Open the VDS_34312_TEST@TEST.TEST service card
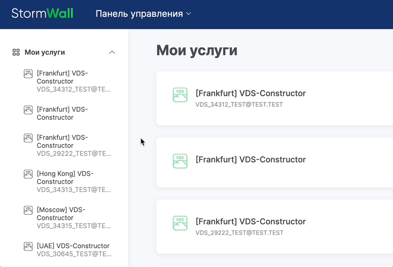Viewport: 393px width, 267px height. point(274,98)
